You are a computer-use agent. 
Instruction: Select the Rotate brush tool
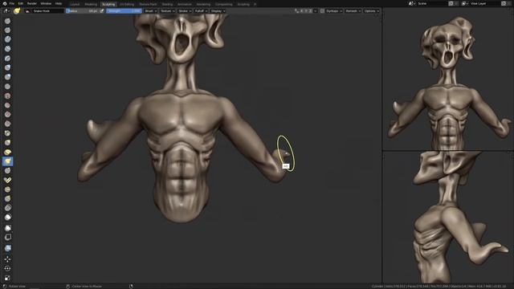coord(7,198)
